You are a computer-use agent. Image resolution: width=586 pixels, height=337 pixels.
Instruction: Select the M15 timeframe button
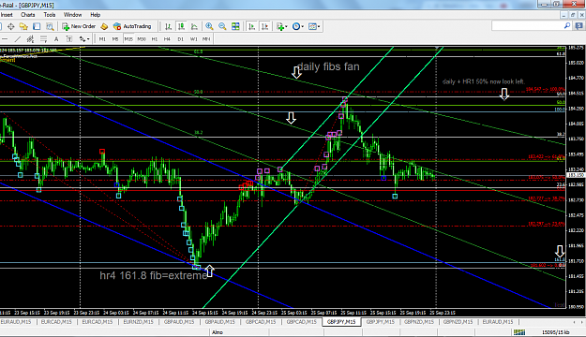(x=128, y=39)
